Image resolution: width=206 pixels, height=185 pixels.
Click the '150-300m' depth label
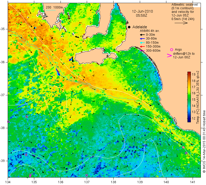tap(153, 47)
